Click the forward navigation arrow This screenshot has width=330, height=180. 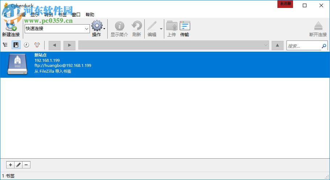(x=70, y=45)
